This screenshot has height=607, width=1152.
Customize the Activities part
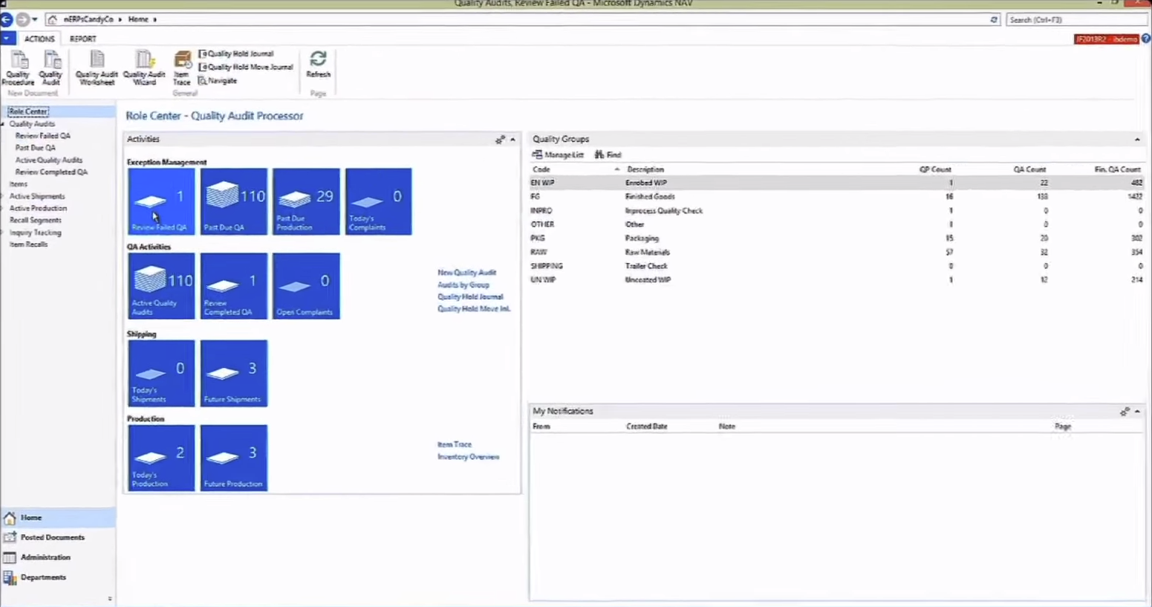point(500,140)
